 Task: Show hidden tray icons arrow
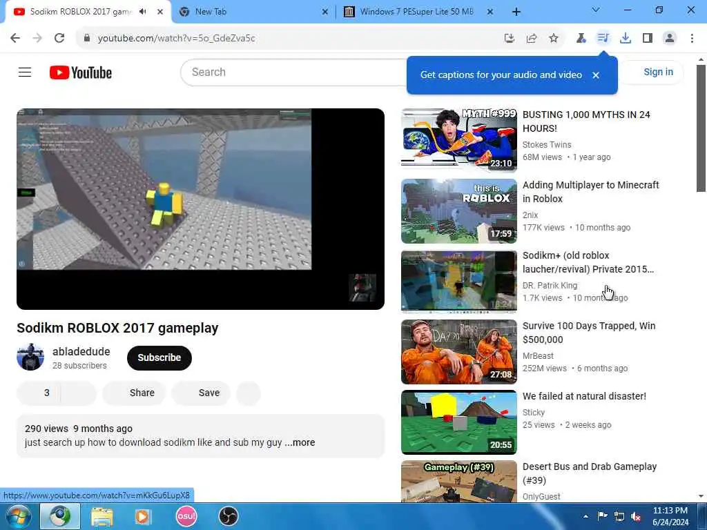(x=585, y=517)
